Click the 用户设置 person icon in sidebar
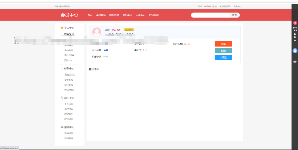The width and height of the screenshot is (298, 150). [x=62, y=98]
